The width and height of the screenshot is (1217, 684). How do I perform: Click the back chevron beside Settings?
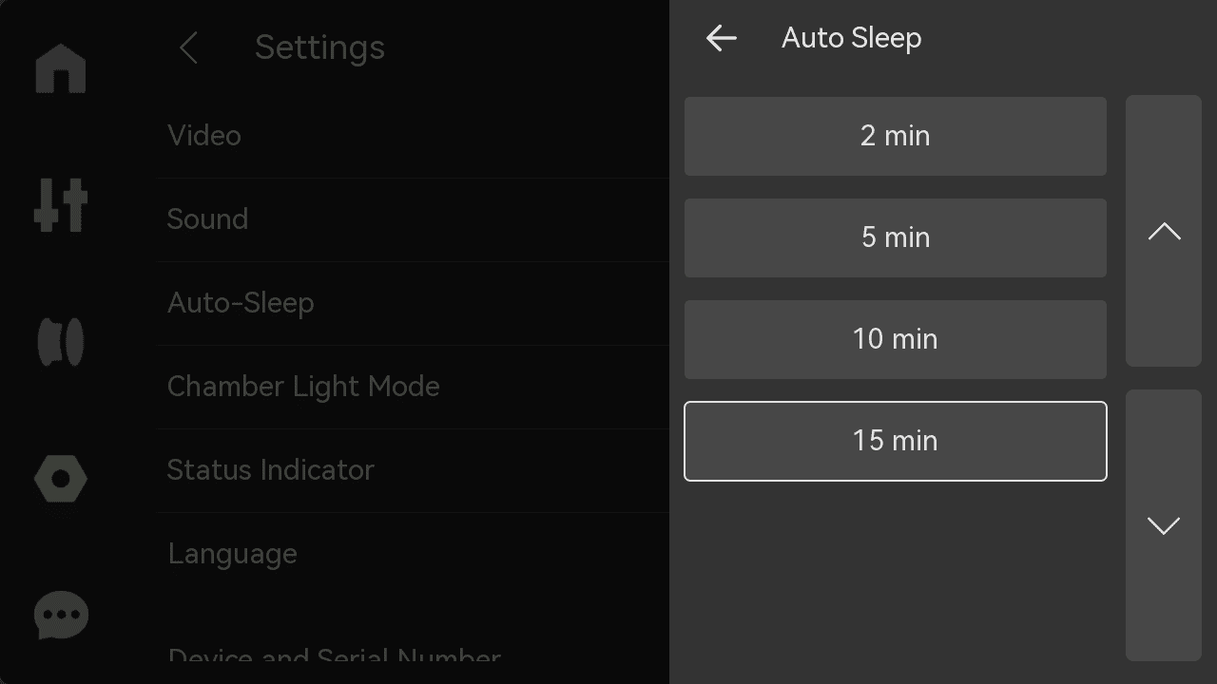pos(188,47)
